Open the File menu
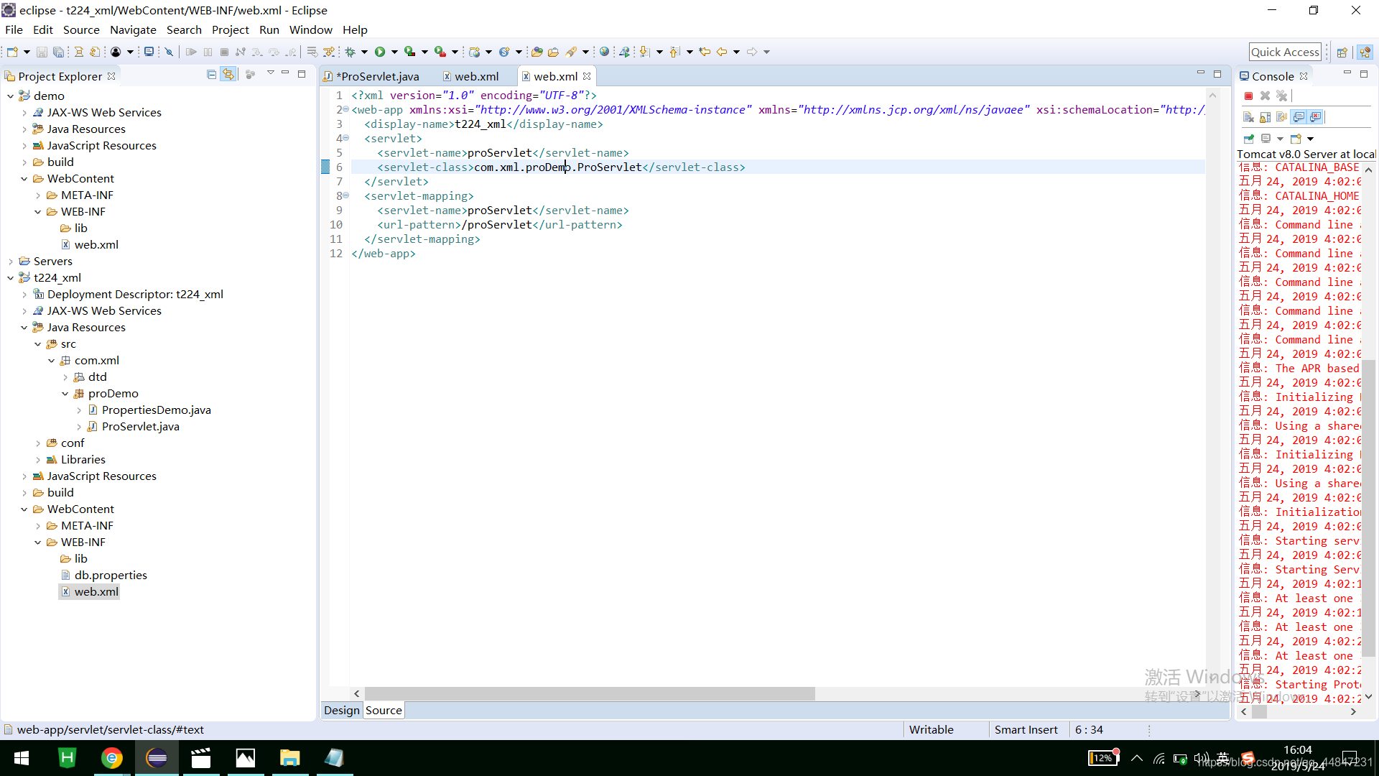Screen dimensions: 1379x776 (x=14, y=29)
